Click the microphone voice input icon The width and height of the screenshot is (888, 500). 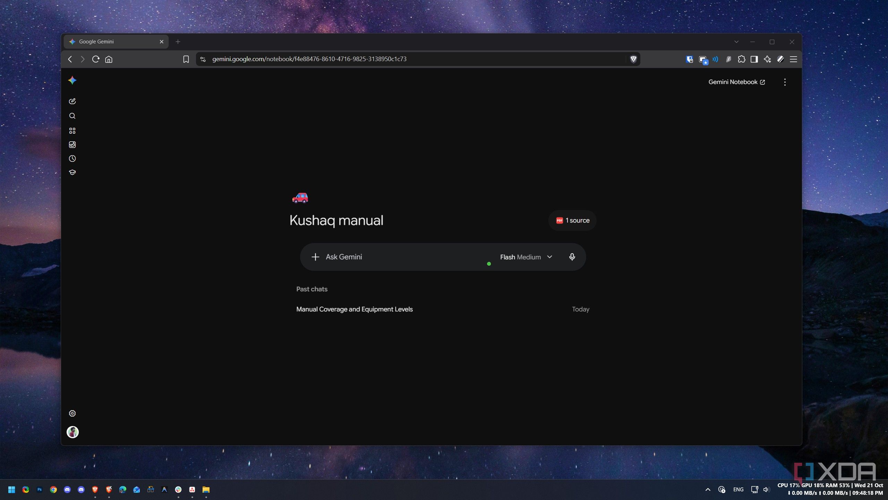coord(572,257)
